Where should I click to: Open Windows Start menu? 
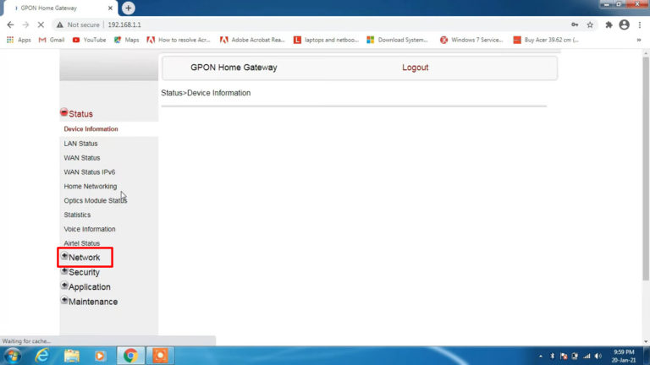(13, 356)
